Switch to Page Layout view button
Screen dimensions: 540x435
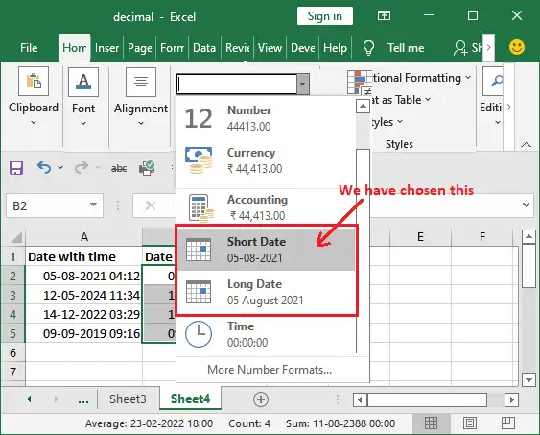click(x=470, y=423)
